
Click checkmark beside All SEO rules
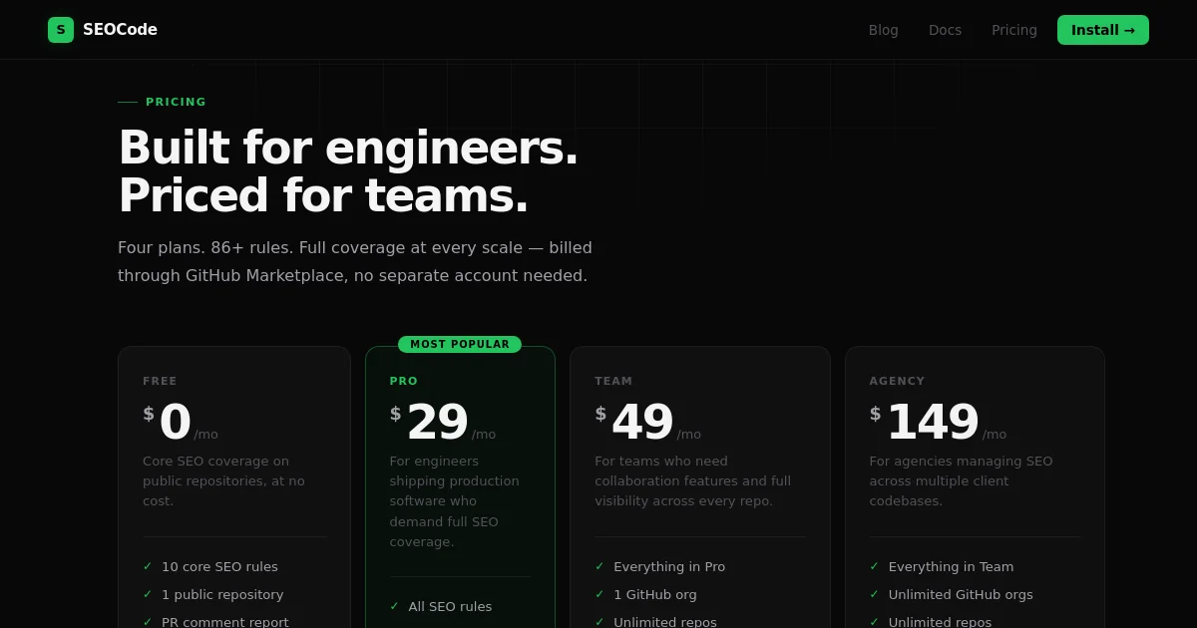coord(395,606)
